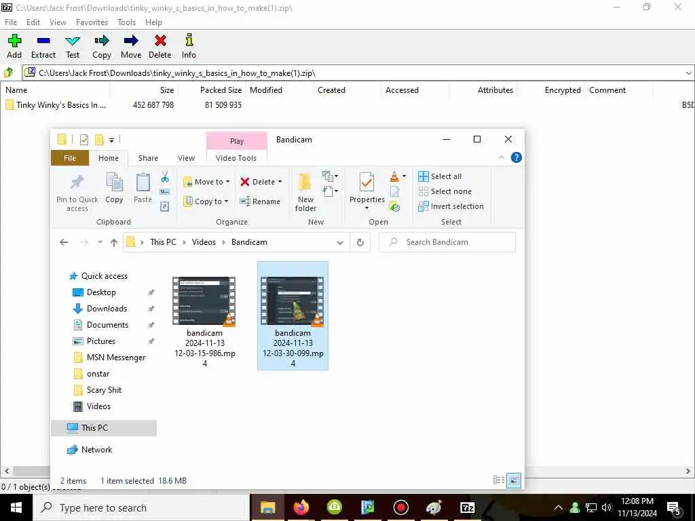Click the Paste shortcut icon in Clipboard group
The width and height of the screenshot is (695, 521).
pos(165,206)
